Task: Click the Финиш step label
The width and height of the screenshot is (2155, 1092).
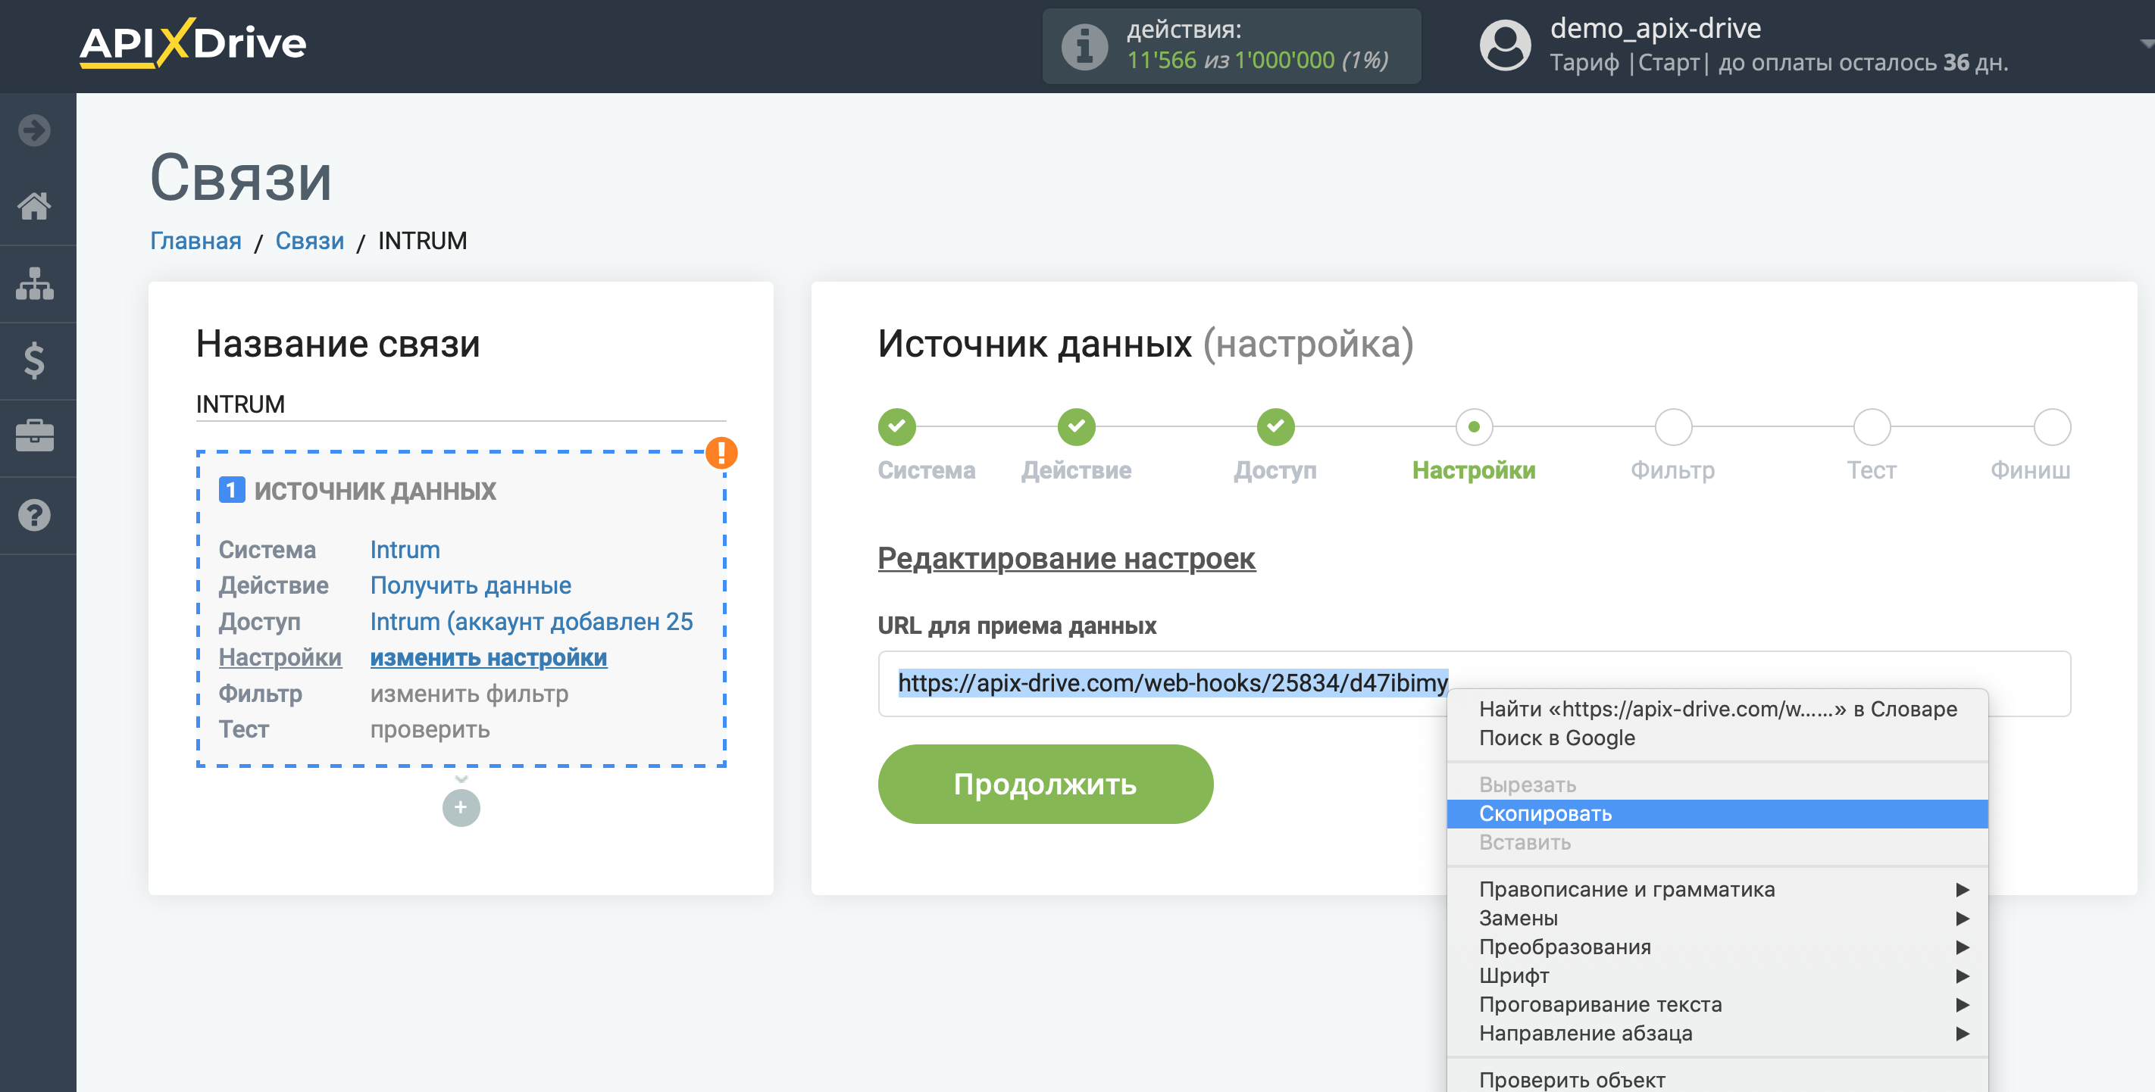Action: pos(2030,470)
